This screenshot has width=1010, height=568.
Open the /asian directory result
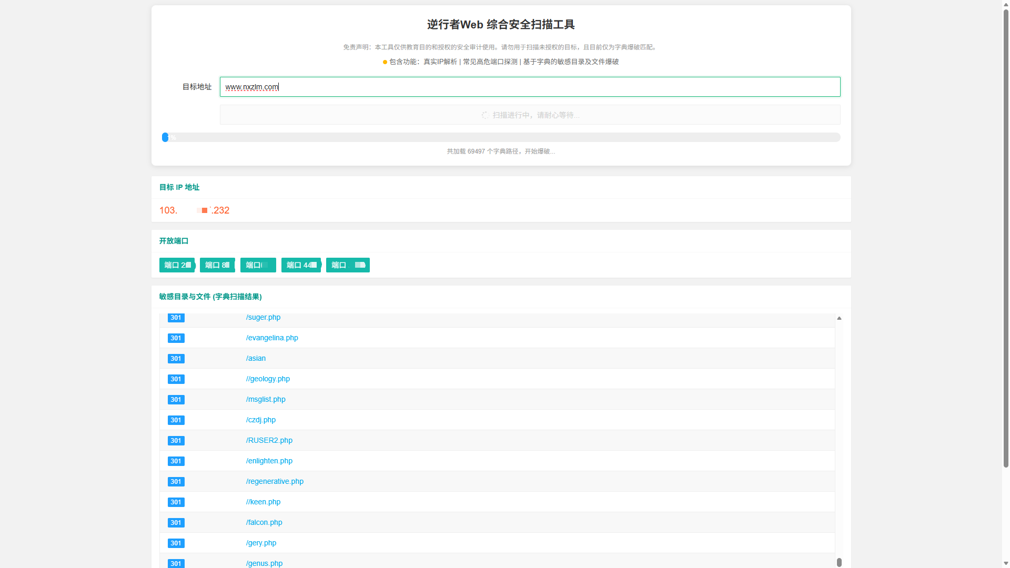pos(256,358)
